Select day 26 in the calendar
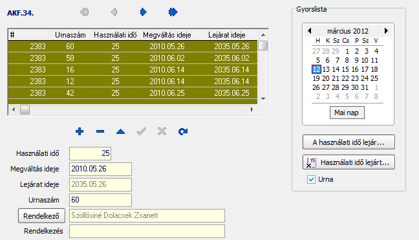This screenshot has width=419, height=240. (x=316, y=88)
